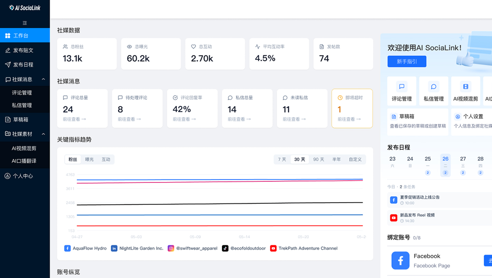Toggle the LinkedIn NightLite Garden Inc. series
Screen dimensions: 492x278
pyautogui.click(x=114, y=248)
